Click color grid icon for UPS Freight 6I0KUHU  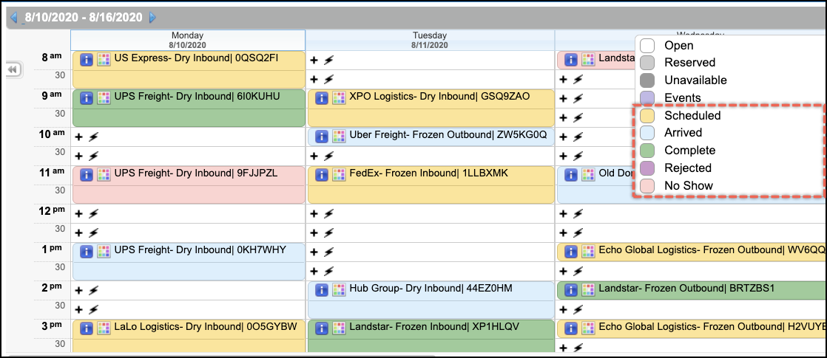104,97
